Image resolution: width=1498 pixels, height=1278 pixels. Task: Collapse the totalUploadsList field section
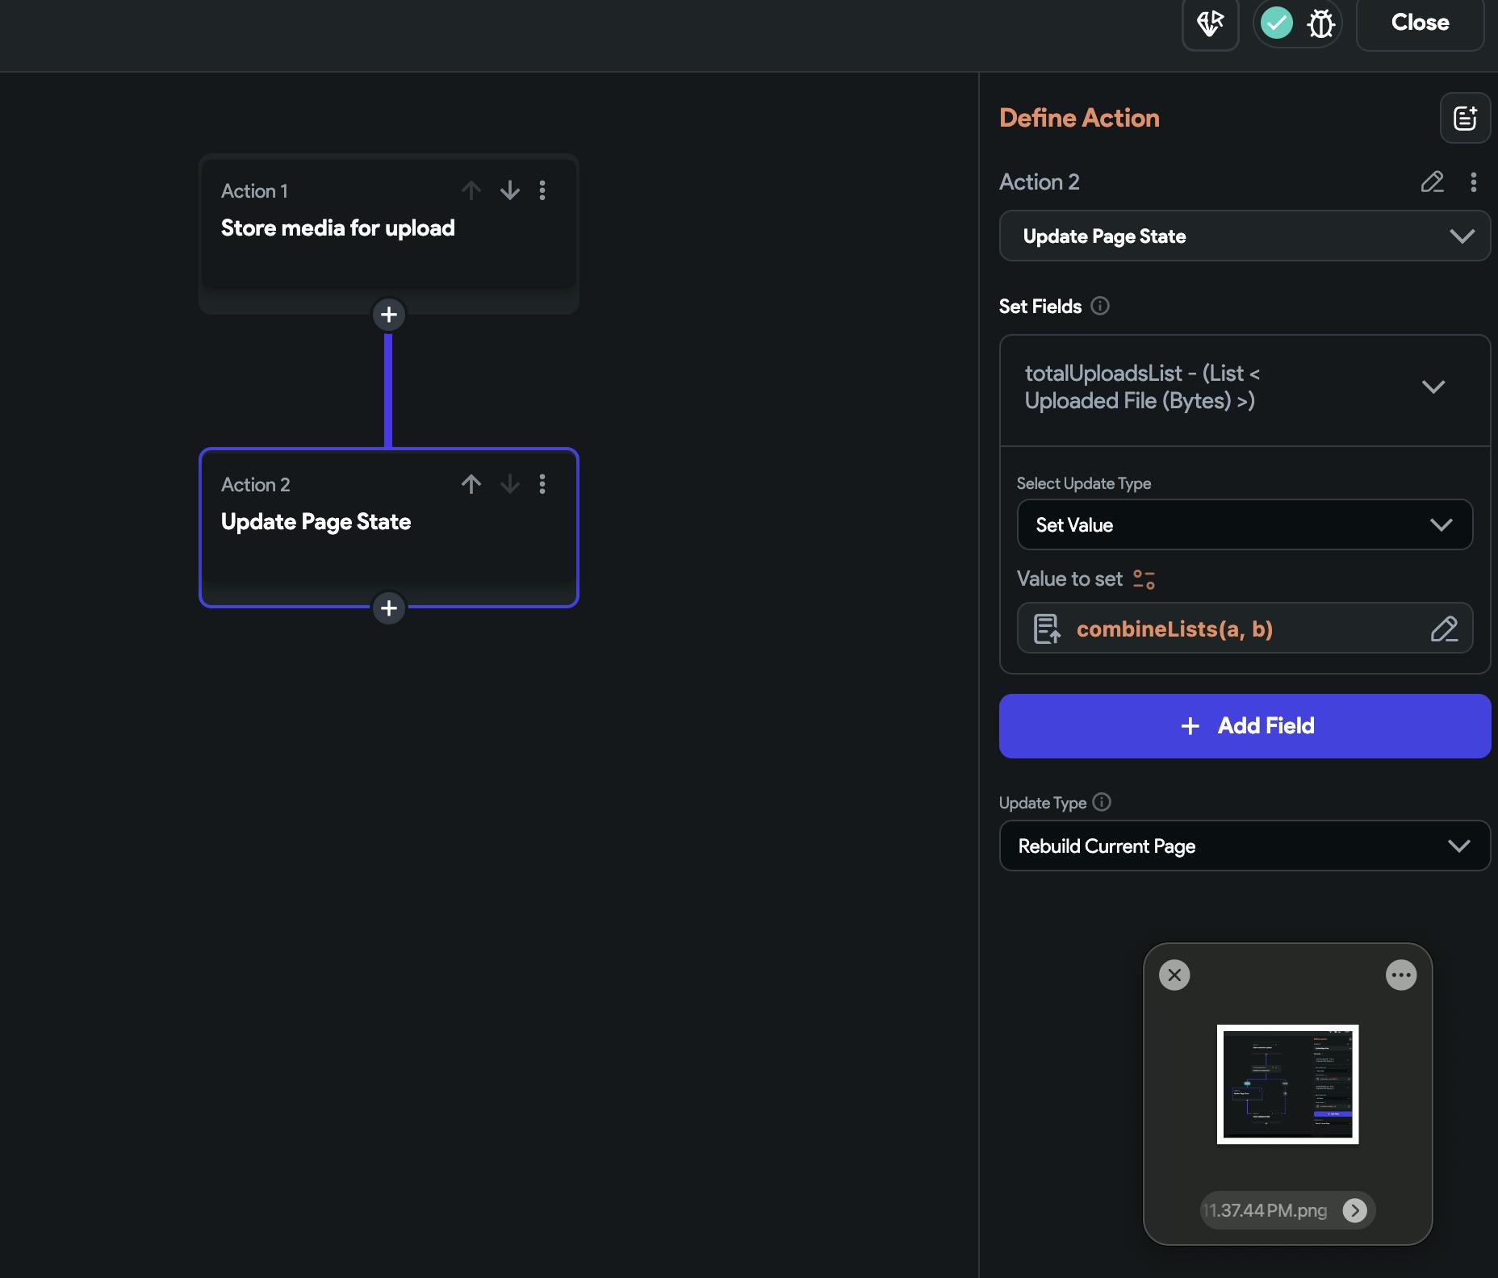coord(1433,387)
